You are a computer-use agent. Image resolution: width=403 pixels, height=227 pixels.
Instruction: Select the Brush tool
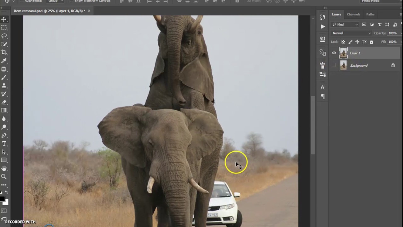[4, 77]
